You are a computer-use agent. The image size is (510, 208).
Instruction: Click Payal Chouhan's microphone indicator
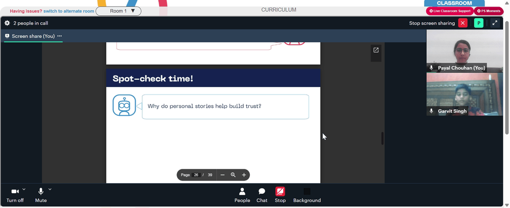[431, 68]
